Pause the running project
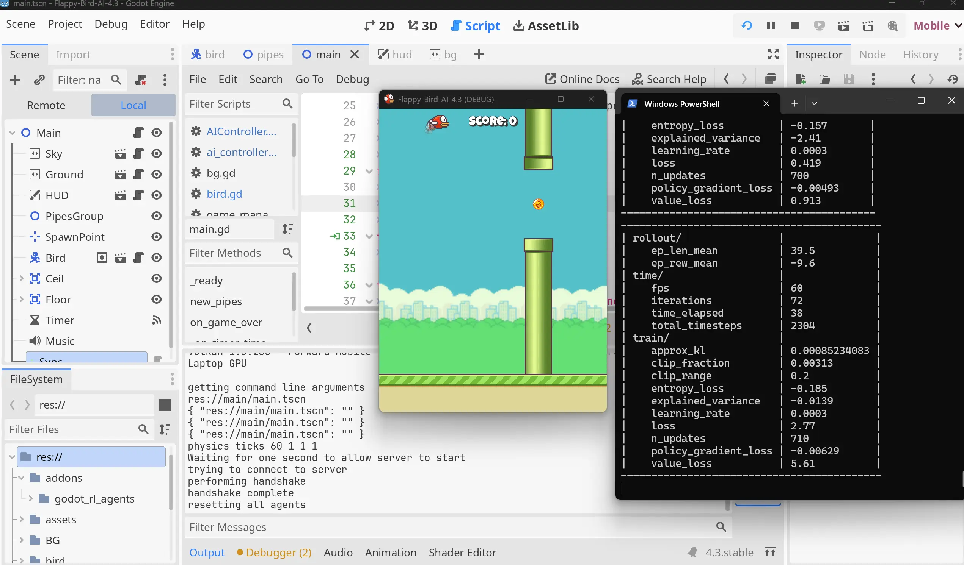964x565 pixels. pyautogui.click(x=771, y=26)
